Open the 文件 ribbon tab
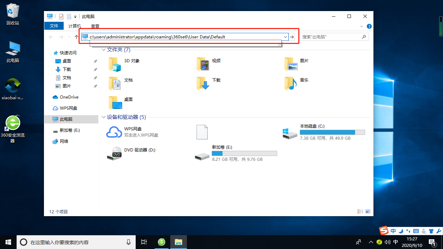The image size is (443, 249). tap(54, 26)
